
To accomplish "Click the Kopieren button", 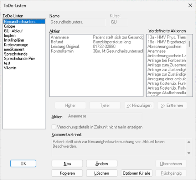I will click(x=67, y=173).
